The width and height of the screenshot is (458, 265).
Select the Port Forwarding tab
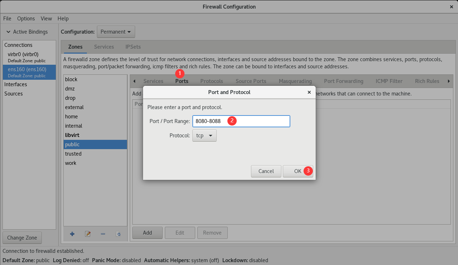coord(344,81)
